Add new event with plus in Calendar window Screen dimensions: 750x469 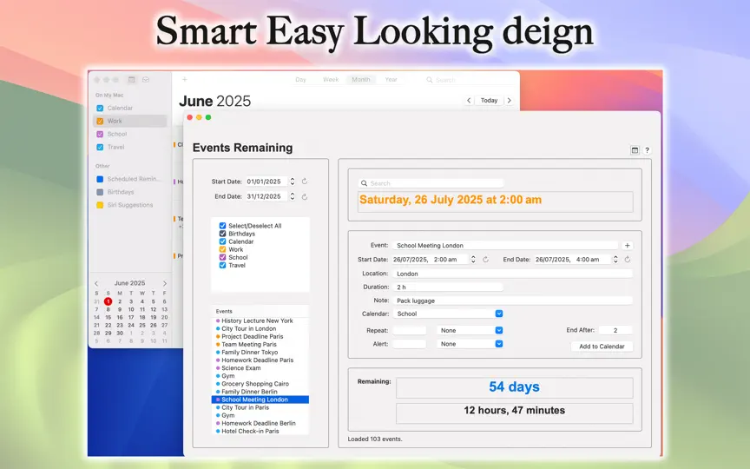[x=185, y=79]
